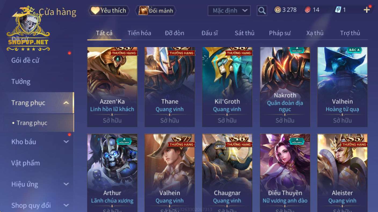Viewport: 378px width, 212px height.
Task: Open Gói đề cử in sidebar
Action: click(25, 60)
